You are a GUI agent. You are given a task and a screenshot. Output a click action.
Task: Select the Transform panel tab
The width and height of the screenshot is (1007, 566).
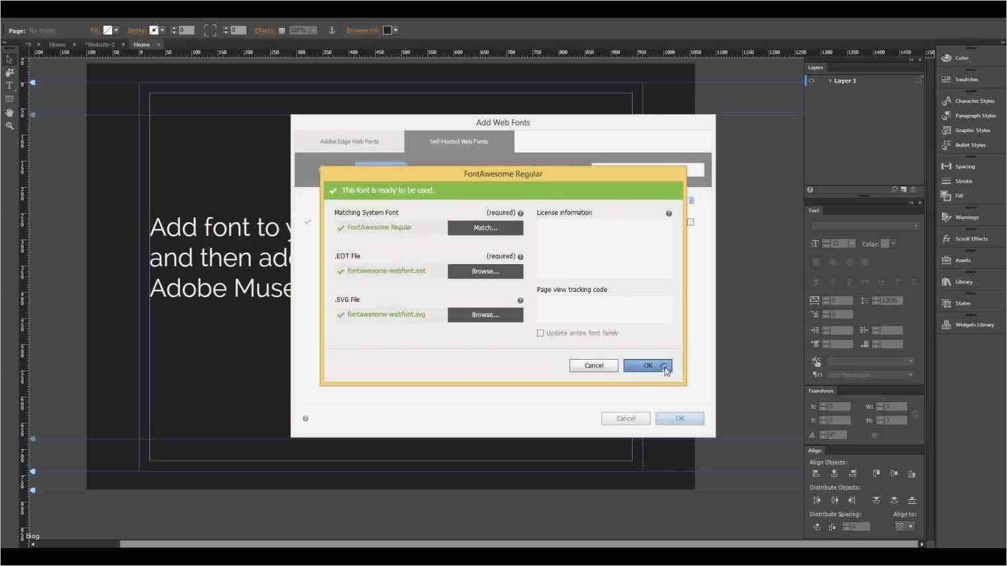pos(820,391)
